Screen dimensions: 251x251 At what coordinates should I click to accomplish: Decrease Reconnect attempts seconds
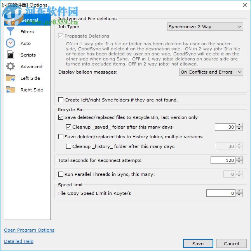click(239, 162)
